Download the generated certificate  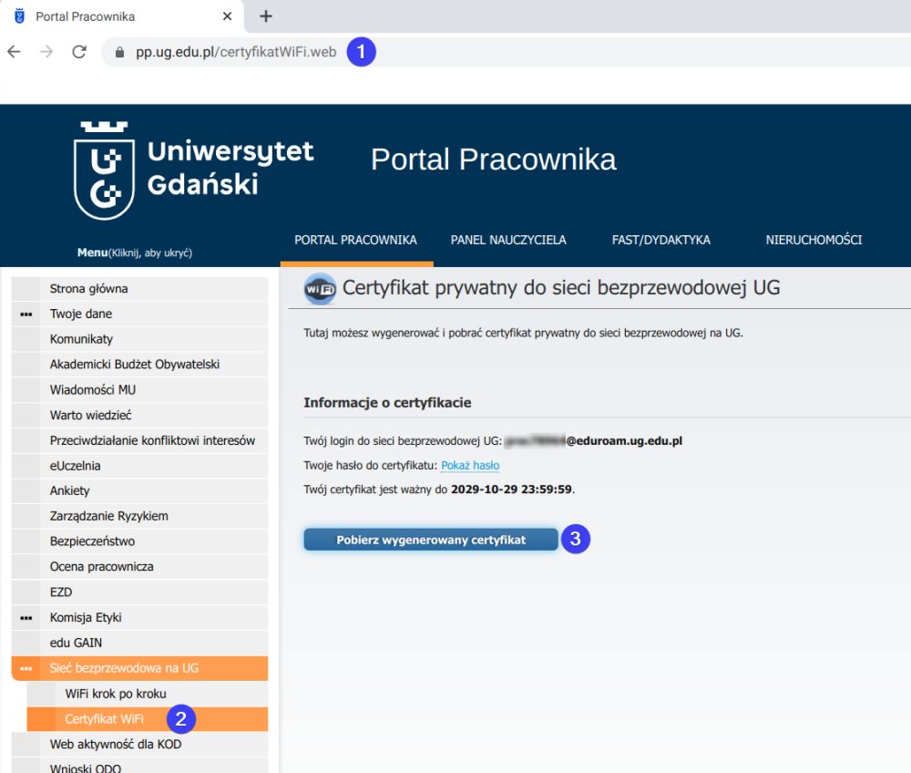(431, 540)
